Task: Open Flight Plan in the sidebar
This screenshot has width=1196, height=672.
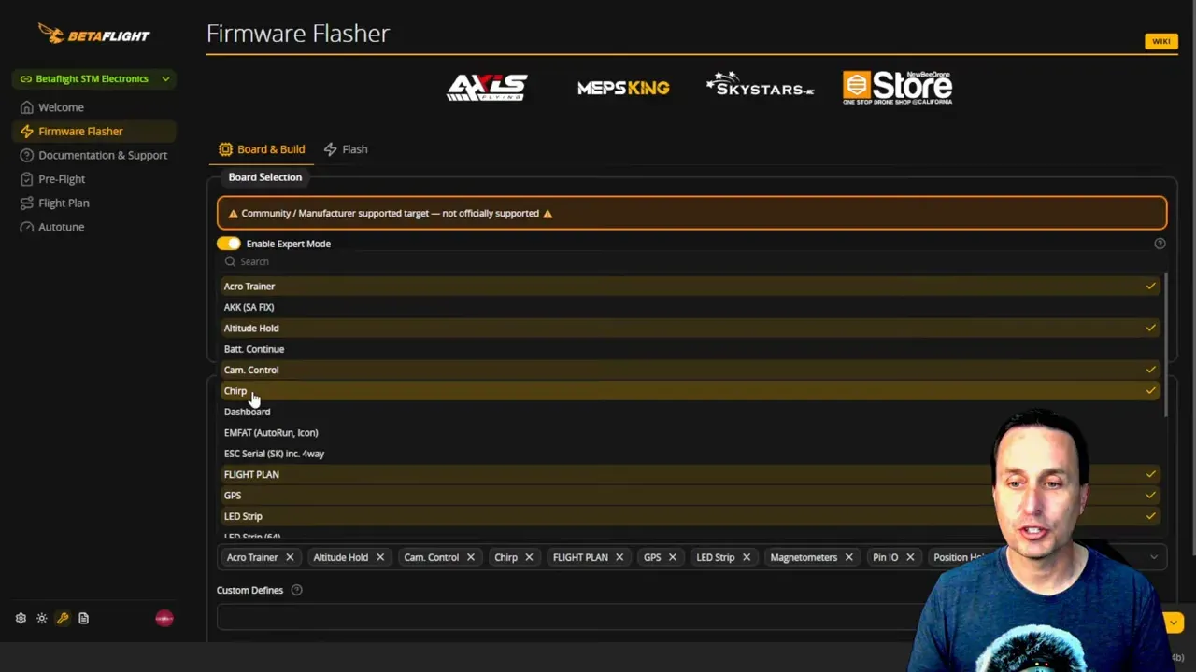Action: point(94,203)
